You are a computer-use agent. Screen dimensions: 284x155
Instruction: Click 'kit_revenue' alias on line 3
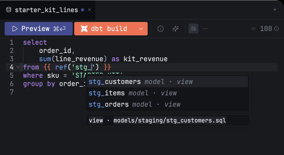[x=145, y=59]
